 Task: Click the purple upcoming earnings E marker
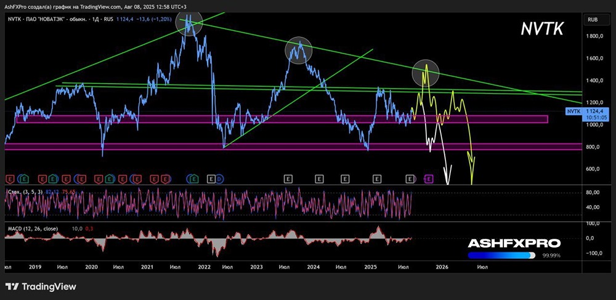coord(429,179)
